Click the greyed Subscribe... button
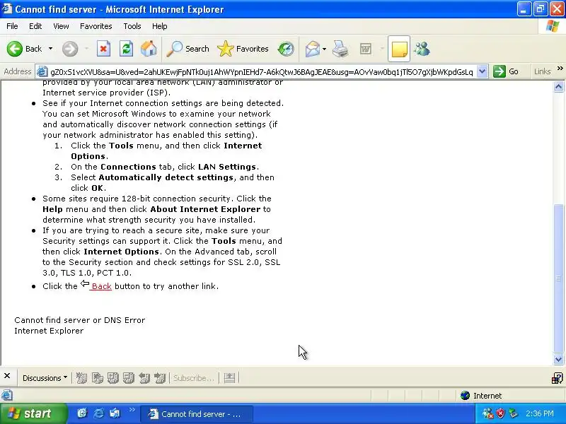This screenshot has width=566, height=424. pyautogui.click(x=193, y=378)
